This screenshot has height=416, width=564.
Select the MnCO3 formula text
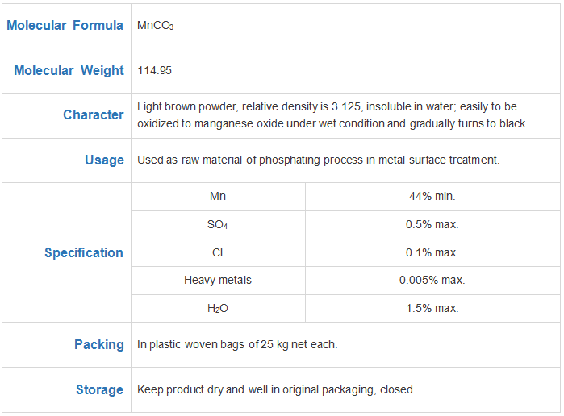click(x=156, y=26)
